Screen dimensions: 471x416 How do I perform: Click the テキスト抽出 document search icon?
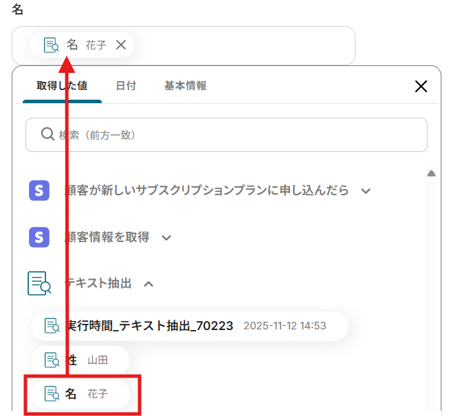pyautogui.click(x=39, y=283)
